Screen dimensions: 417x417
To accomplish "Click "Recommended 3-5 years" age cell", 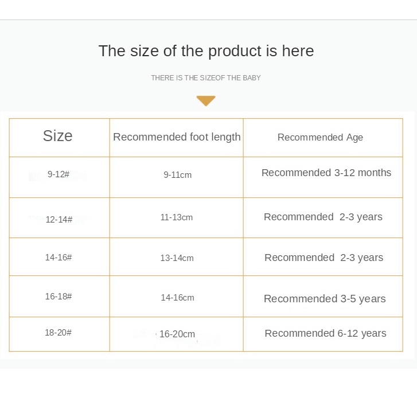I will [x=325, y=299].
